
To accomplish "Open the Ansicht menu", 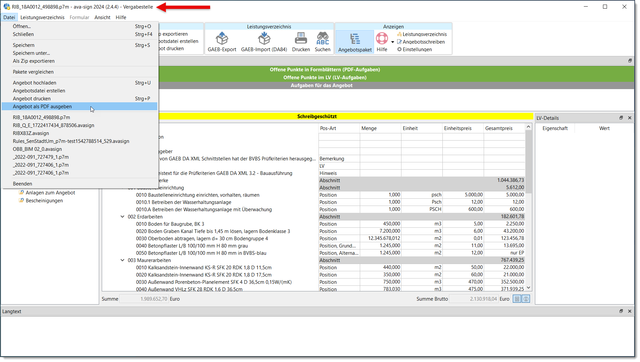I will pos(102,17).
